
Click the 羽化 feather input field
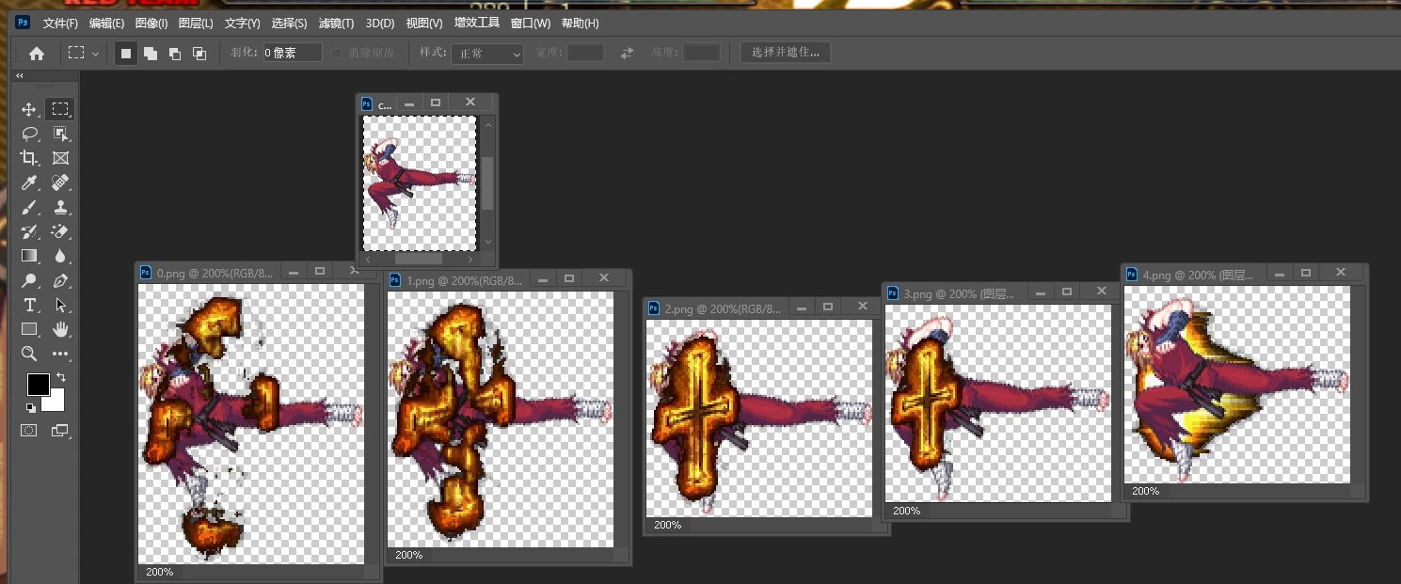point(293,54)
